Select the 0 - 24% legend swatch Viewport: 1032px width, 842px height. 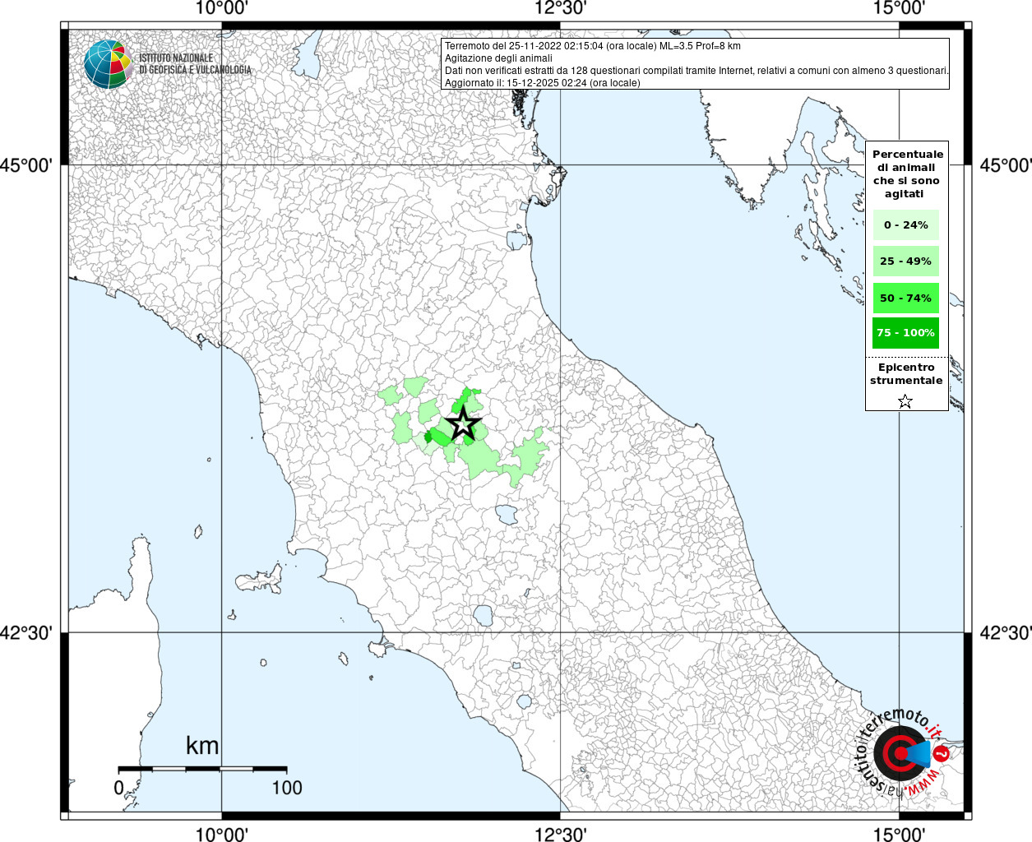pos(905,224)
